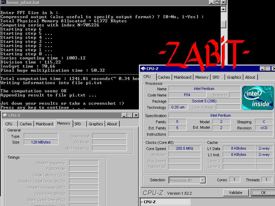Close the Memory CPU-Z window
The image size is (275, 206).
tap(136, 115)
